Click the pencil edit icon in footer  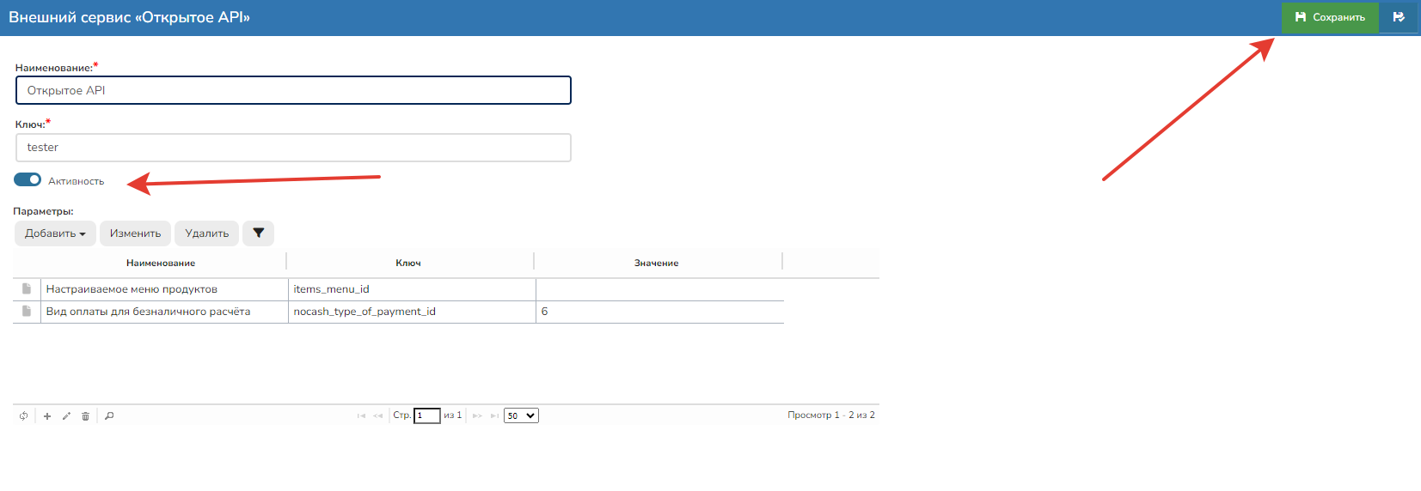click(66, 416)
